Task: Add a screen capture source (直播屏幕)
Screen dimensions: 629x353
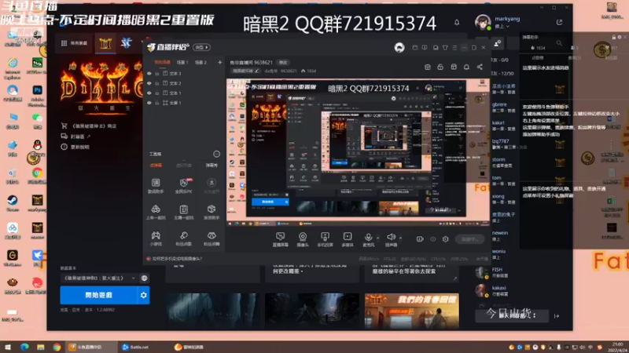Action: pos(281,239)
